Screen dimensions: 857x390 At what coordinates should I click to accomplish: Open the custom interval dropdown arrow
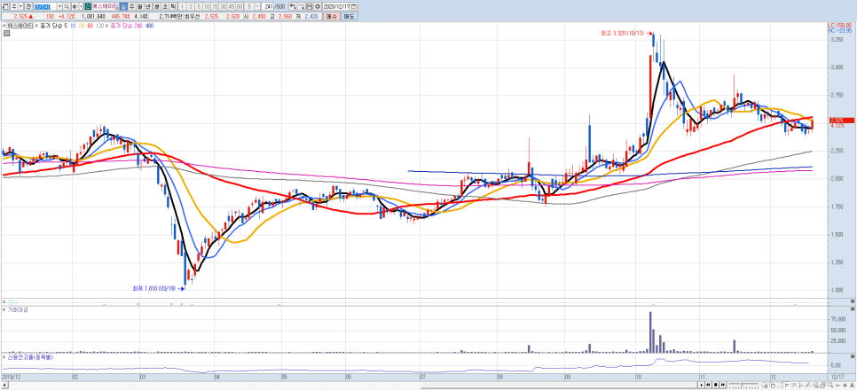coord(257,6)
